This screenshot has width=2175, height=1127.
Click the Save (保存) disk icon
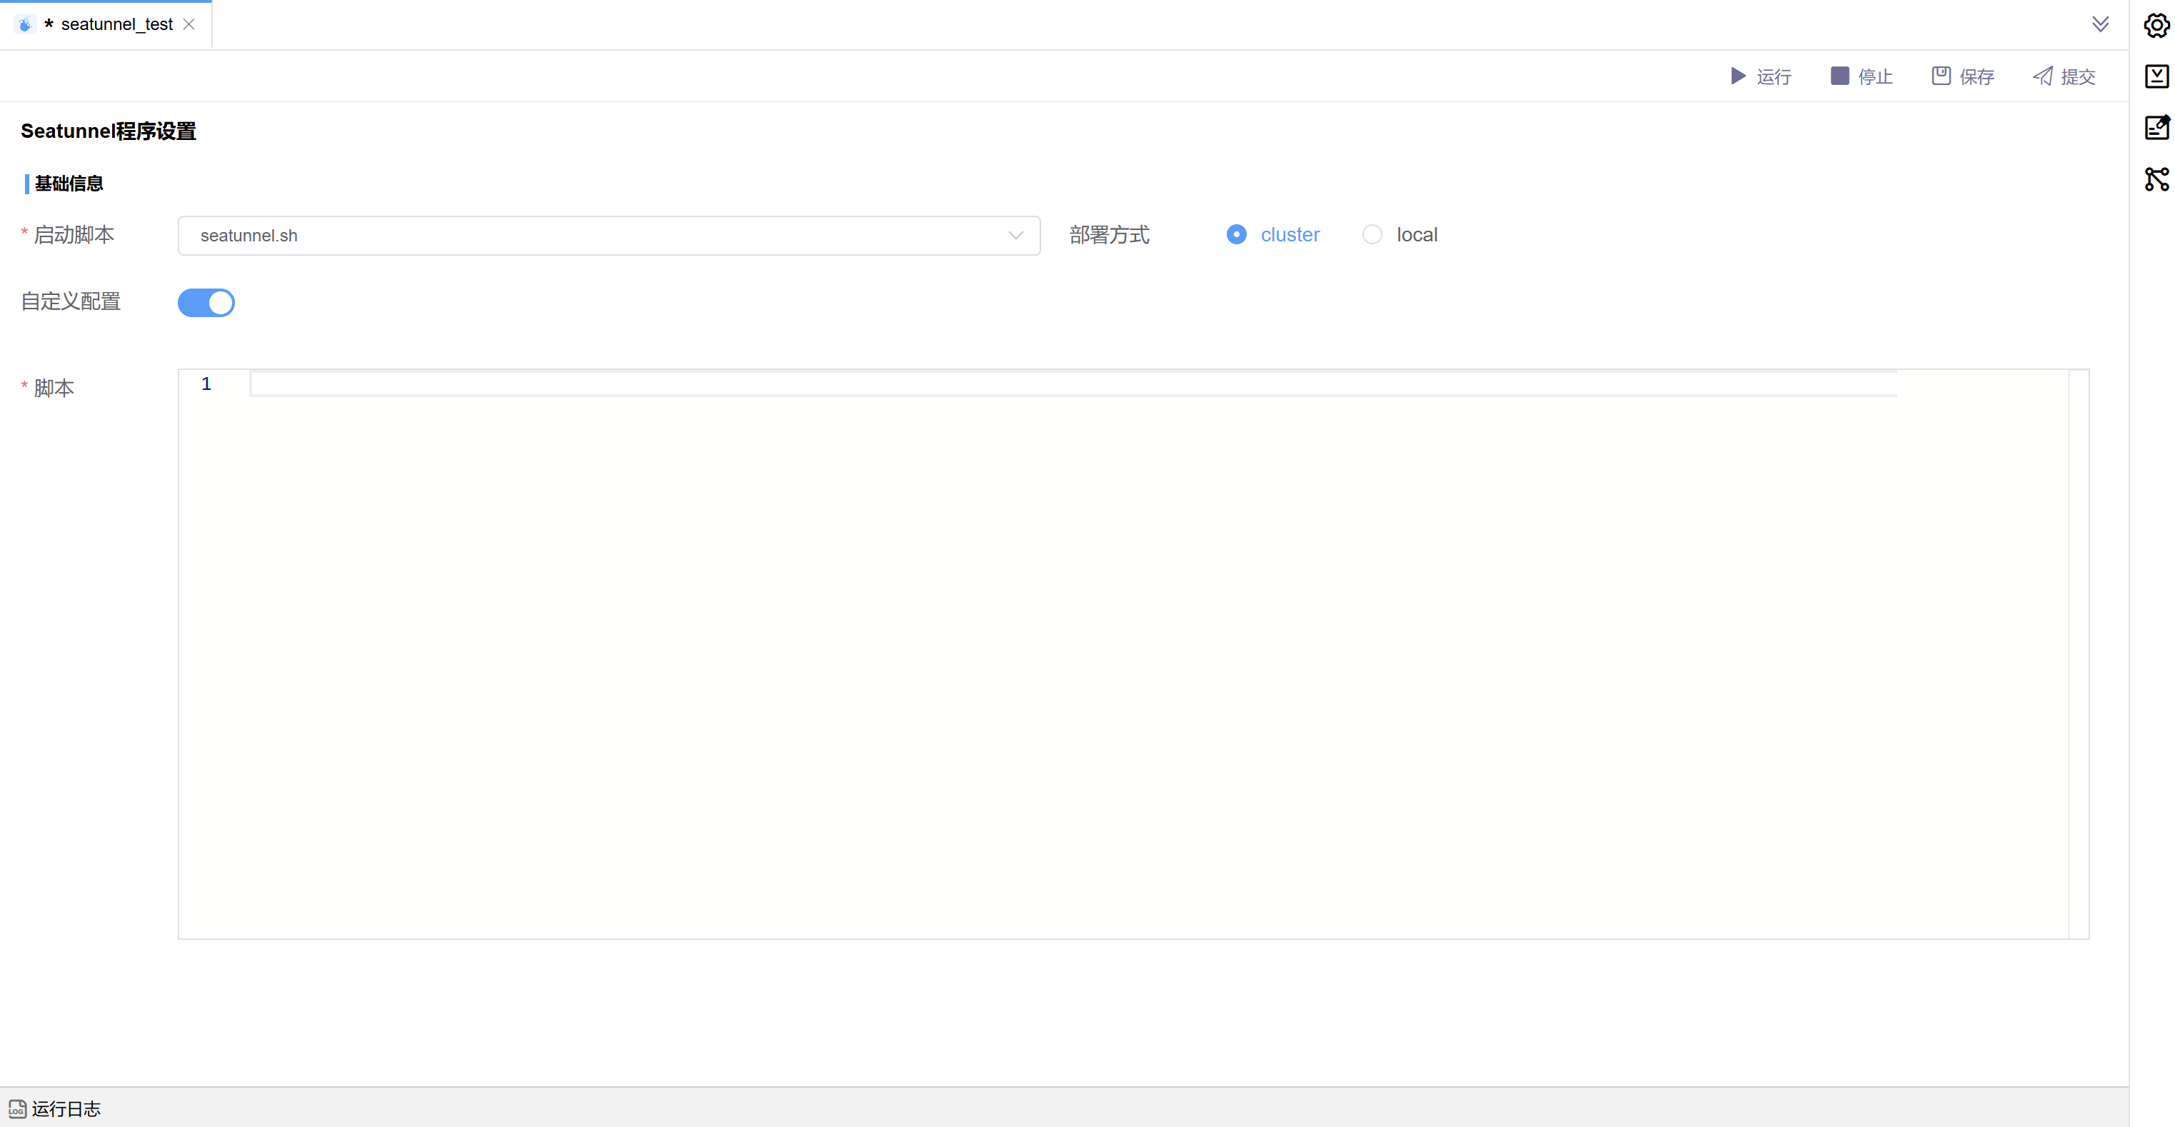(x=1940, y=76)
